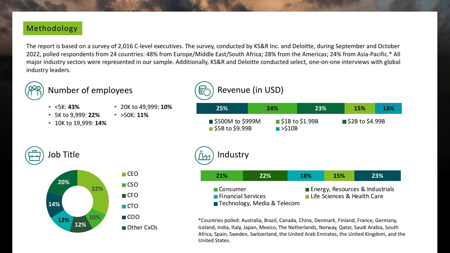450x253 pixels.
Task: Click the CFO legend swatch
Action: [x=124, y=196]
